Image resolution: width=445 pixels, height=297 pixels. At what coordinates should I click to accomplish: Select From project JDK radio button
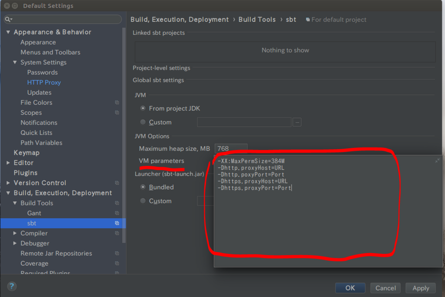point(143,108)
